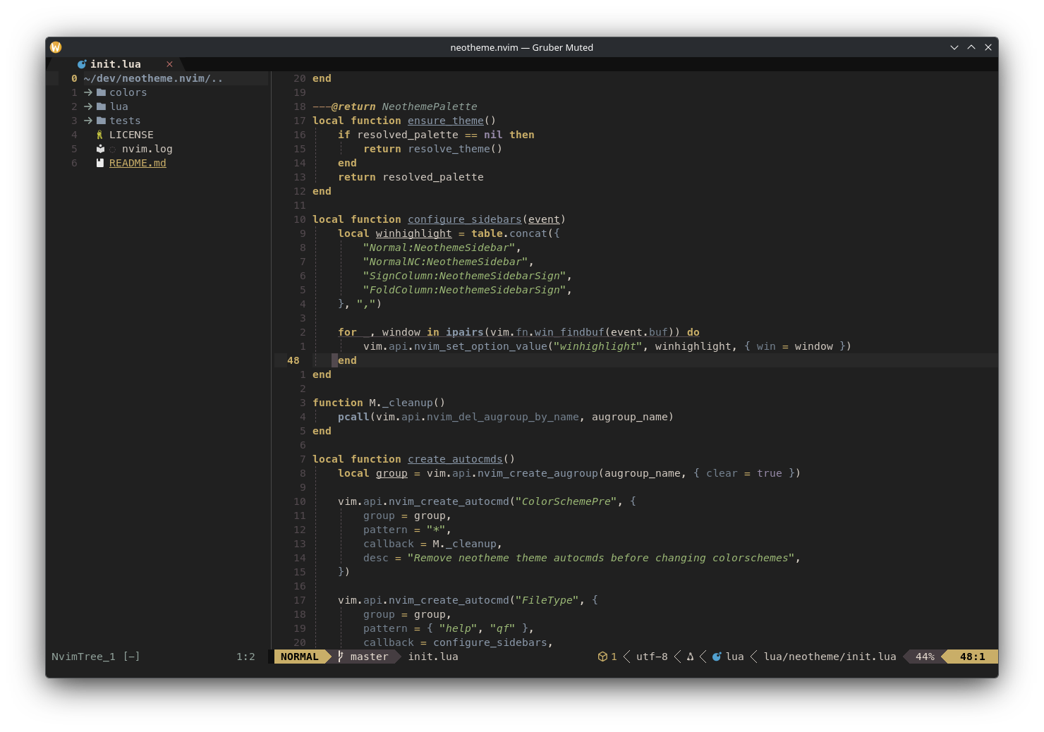Image resolution: width=1044 pixels, height=732 pixels.
Task: Click the configure_sidebars function definition name
Action: tap(465, 219)
